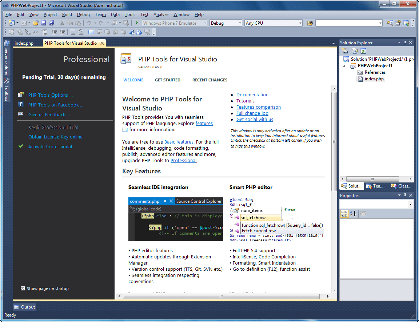Click the Alphabetical sort icon in Properties
Image resolution: width=419 pixels, height=322 pixels.
click(x=353, y=214)
